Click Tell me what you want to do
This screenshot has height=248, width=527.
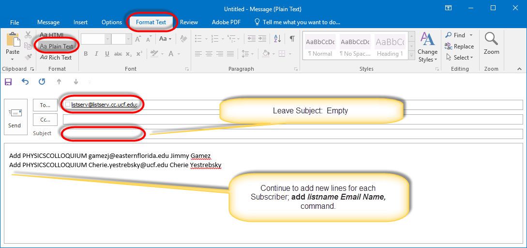click(297, 22)
